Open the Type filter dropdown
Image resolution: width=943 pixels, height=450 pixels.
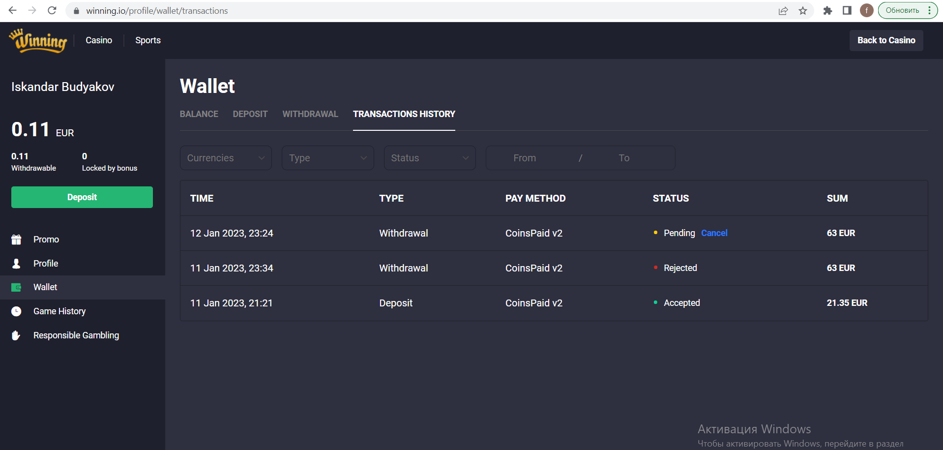point(328,158)
